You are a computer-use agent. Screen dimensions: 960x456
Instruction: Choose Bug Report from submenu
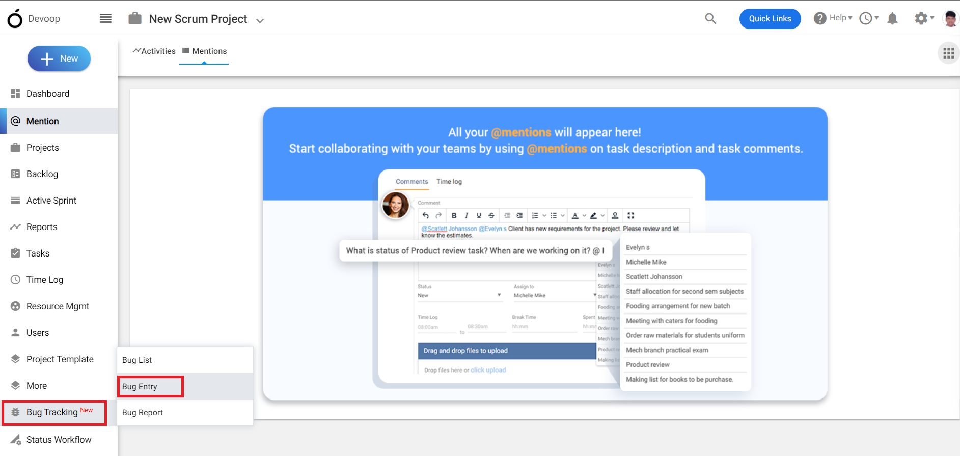185,413
